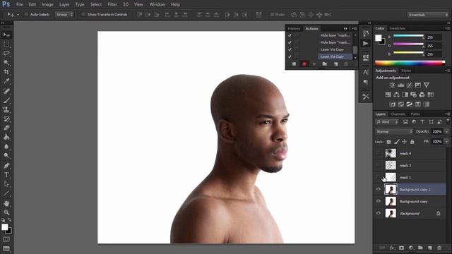The width and height of the screenshot is (452, 254).
Task: Open the Normal blend mode dropdown
Action: point(394,132)
